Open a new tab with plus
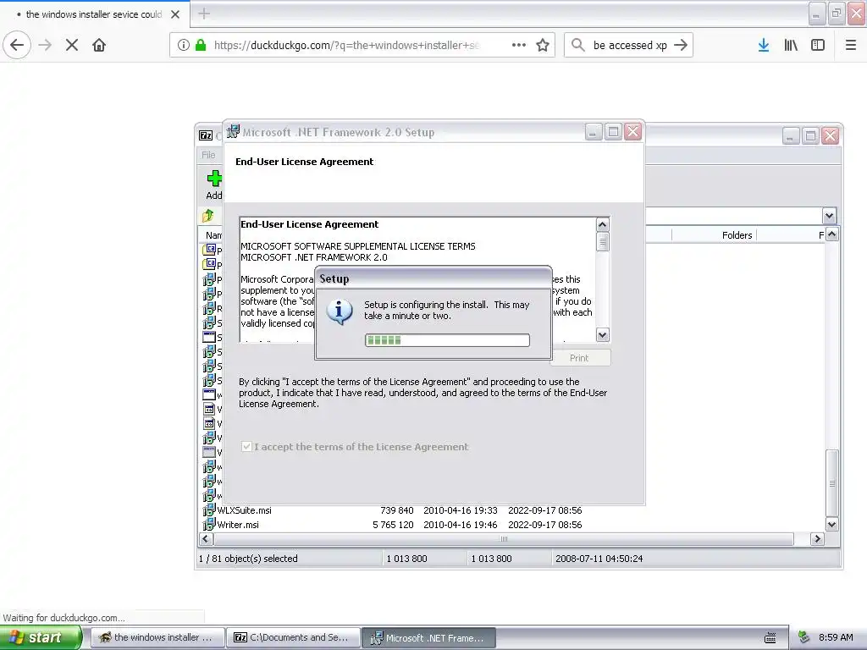The width and height of the screenshot is (867, 650). [204, 14]
